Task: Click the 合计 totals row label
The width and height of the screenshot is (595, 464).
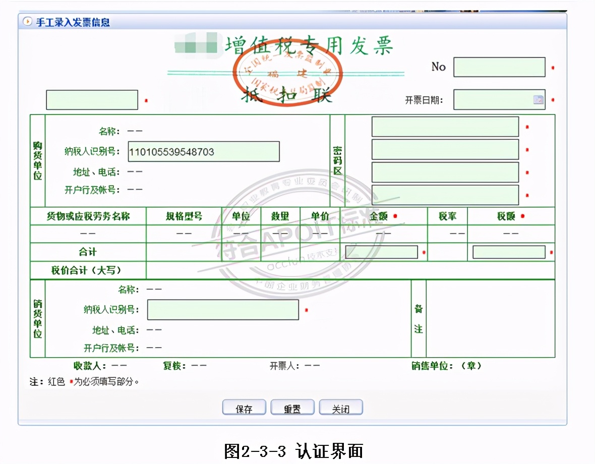Action: coord(87,251)
